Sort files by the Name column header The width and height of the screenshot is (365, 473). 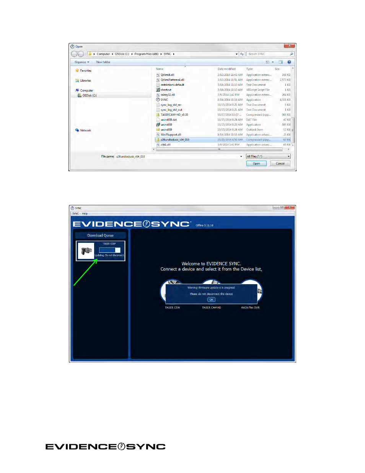[160, 69]
